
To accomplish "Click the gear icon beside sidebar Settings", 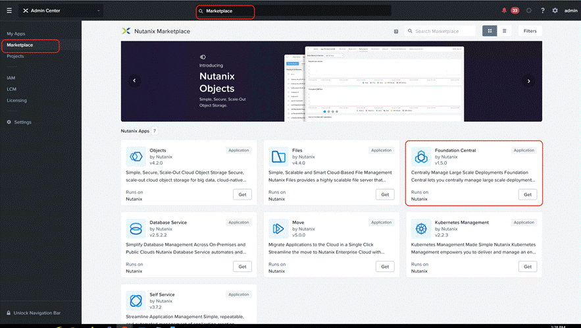I will point(9,122).
